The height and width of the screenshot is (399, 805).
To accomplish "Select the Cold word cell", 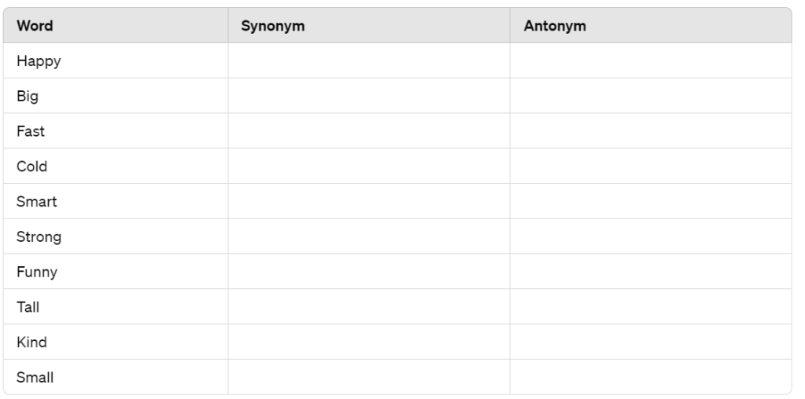I will coord(31,167).
